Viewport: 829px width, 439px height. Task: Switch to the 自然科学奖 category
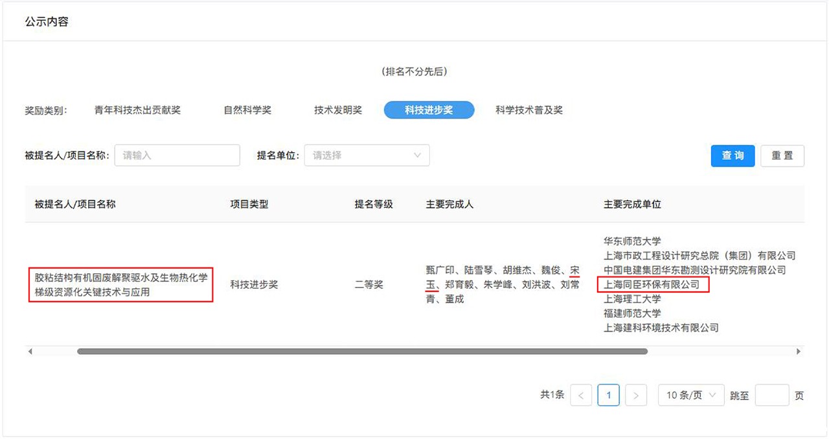(247, 110)
